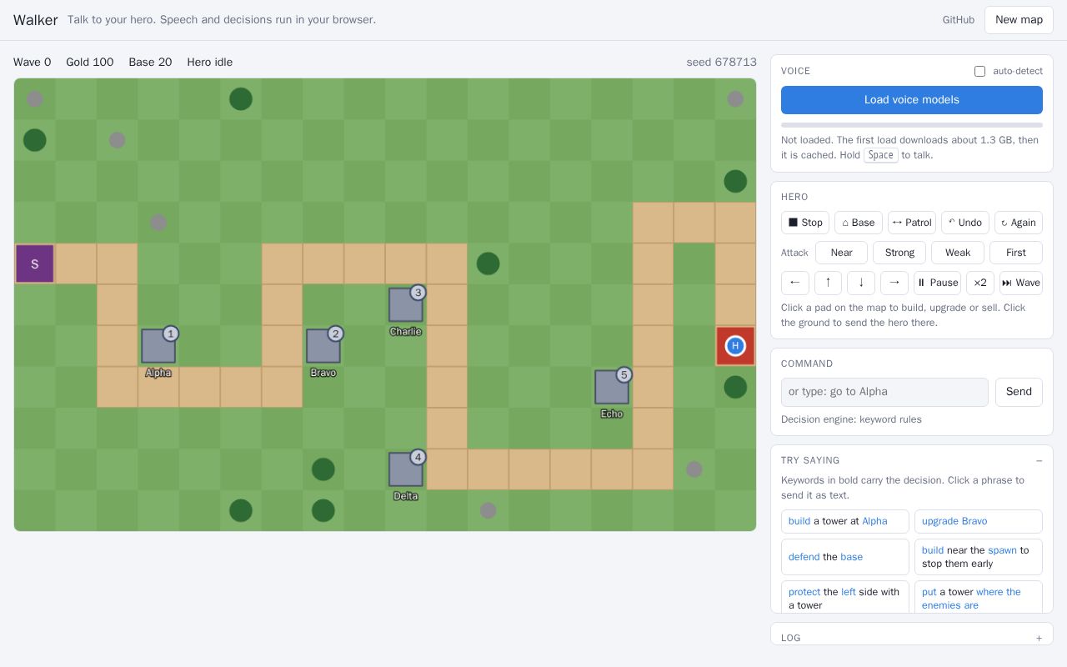The height and width of the screenshot is (667, 1067).
Task: Start the next Wave
Action: point(1021,283)
